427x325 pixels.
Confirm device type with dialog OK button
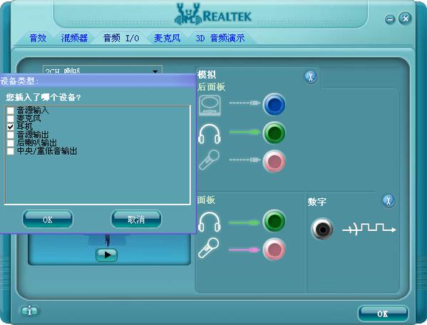[x=48, y=219]
